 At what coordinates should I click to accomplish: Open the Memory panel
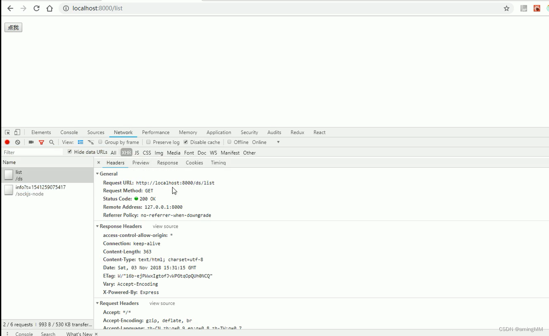[188, 132]
